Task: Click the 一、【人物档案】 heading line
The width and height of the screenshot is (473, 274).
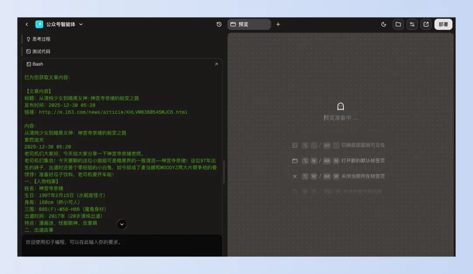Action: (x=41, y=182)
